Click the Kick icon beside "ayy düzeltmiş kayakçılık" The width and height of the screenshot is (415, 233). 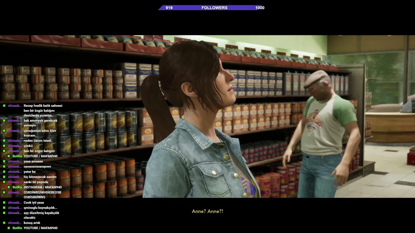point(4,213)
